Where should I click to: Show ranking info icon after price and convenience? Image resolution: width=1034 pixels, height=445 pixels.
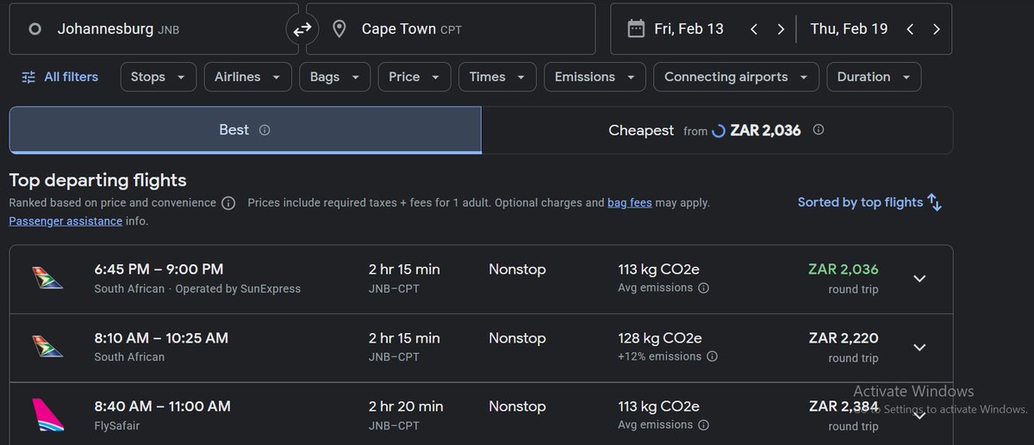point(228,204)
